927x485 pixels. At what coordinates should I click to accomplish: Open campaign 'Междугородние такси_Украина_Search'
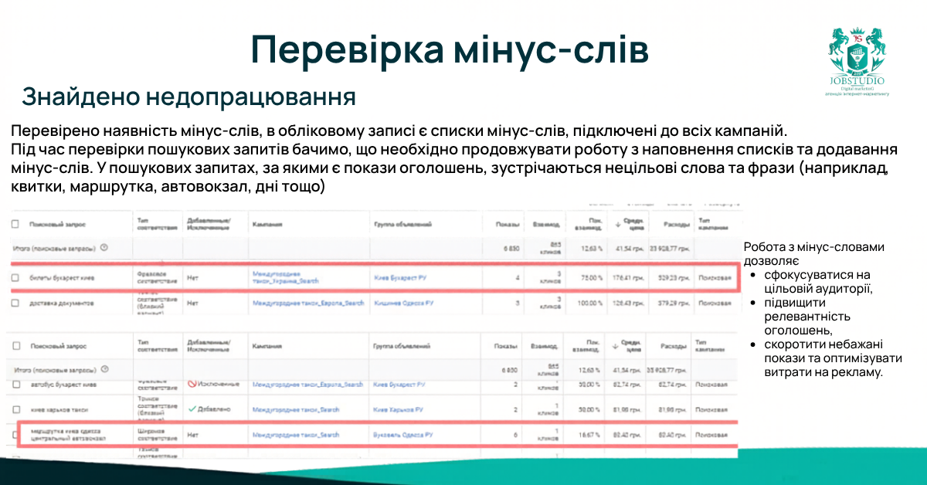tap(284, 278)
